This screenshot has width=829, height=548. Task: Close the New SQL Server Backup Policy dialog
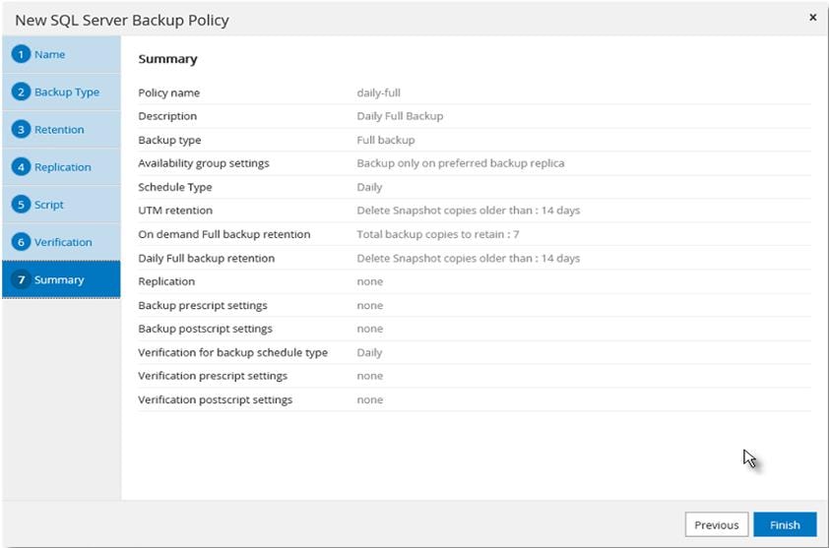(x=812, y=18)
